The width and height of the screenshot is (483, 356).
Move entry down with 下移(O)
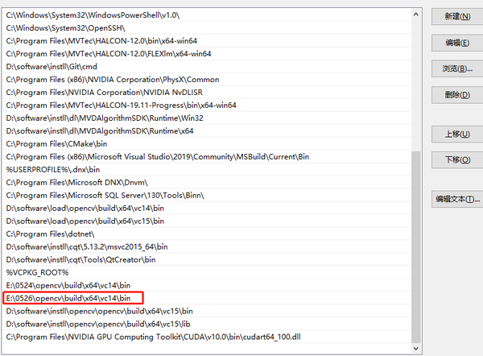coord(457,159)
